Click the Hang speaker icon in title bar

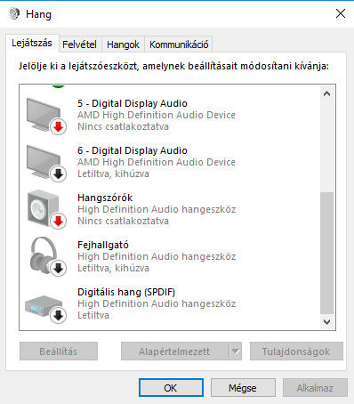pos(14,13)
